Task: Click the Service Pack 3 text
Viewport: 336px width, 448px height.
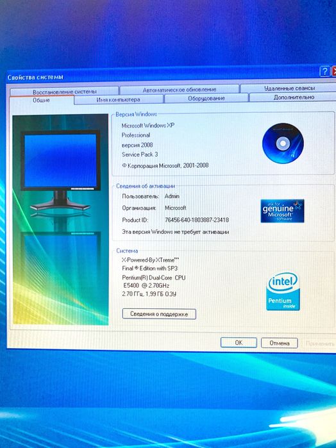Action: [140, 154]
